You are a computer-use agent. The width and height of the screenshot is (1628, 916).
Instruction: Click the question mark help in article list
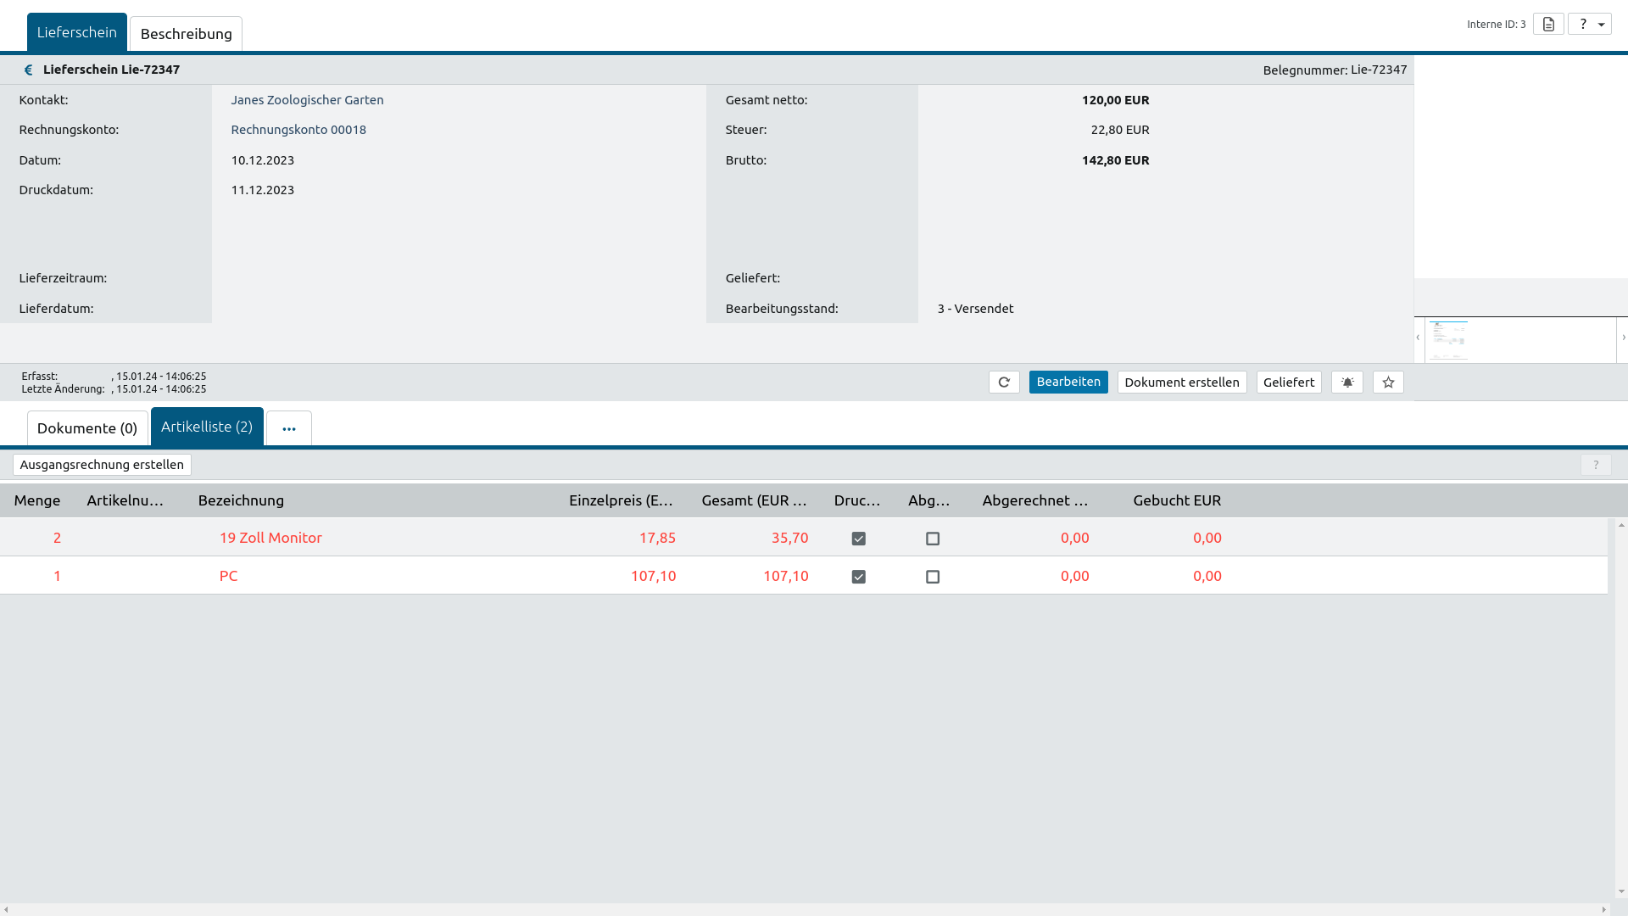[1596, 465]
